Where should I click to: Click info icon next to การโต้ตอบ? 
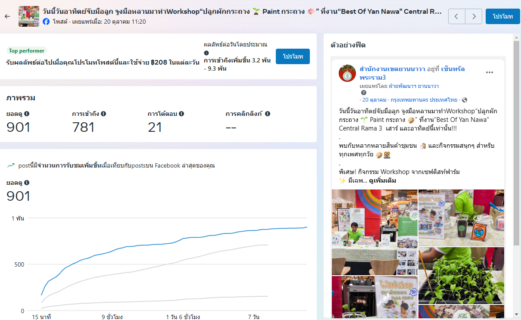coord(181,114)
